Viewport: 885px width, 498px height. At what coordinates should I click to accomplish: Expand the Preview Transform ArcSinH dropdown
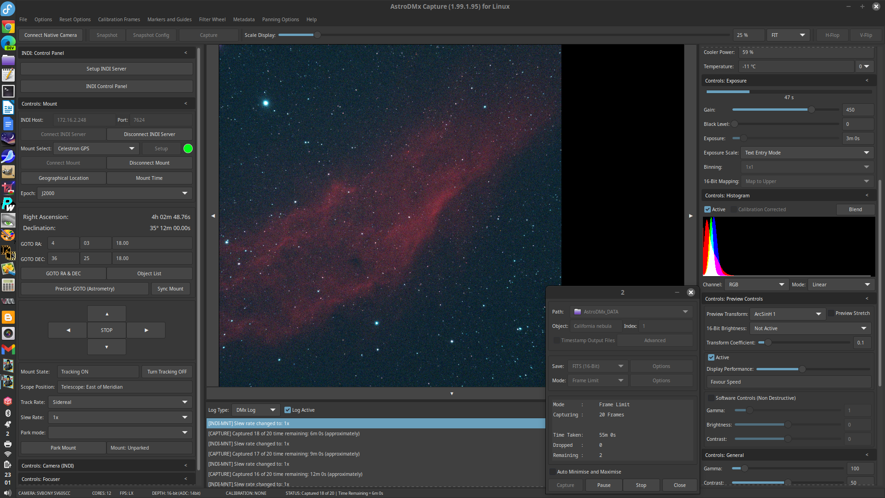787,314
